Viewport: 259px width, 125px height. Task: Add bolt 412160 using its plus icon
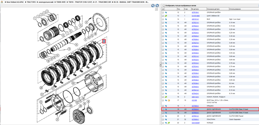(163, 100)
